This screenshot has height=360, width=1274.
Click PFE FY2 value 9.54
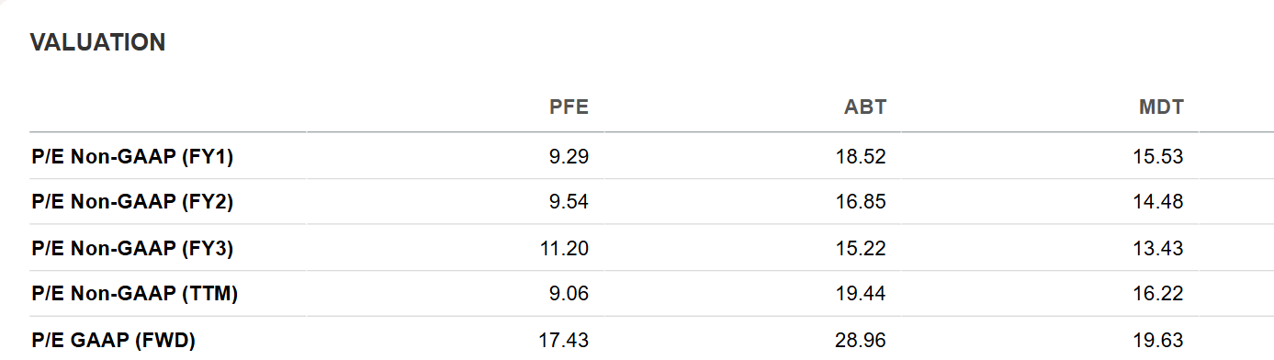569,202
